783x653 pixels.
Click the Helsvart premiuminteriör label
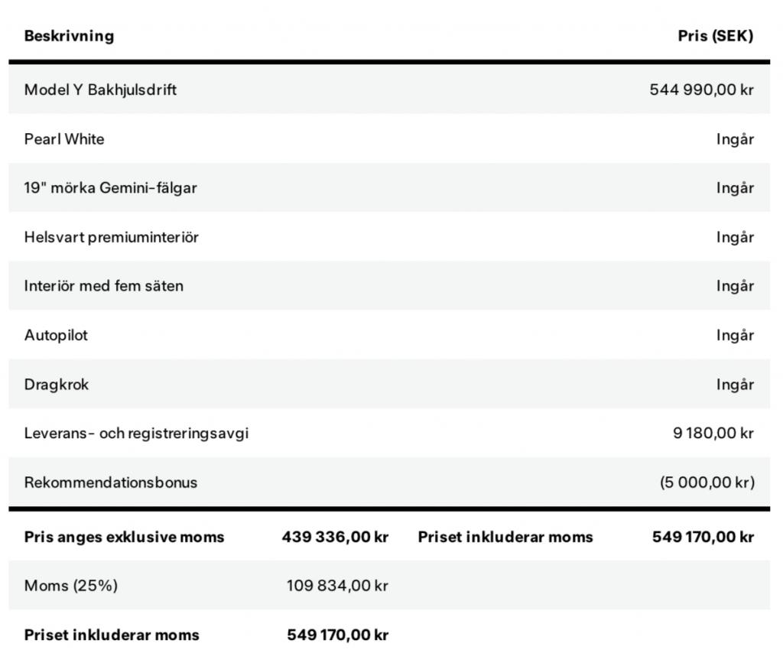click(111, 237)
